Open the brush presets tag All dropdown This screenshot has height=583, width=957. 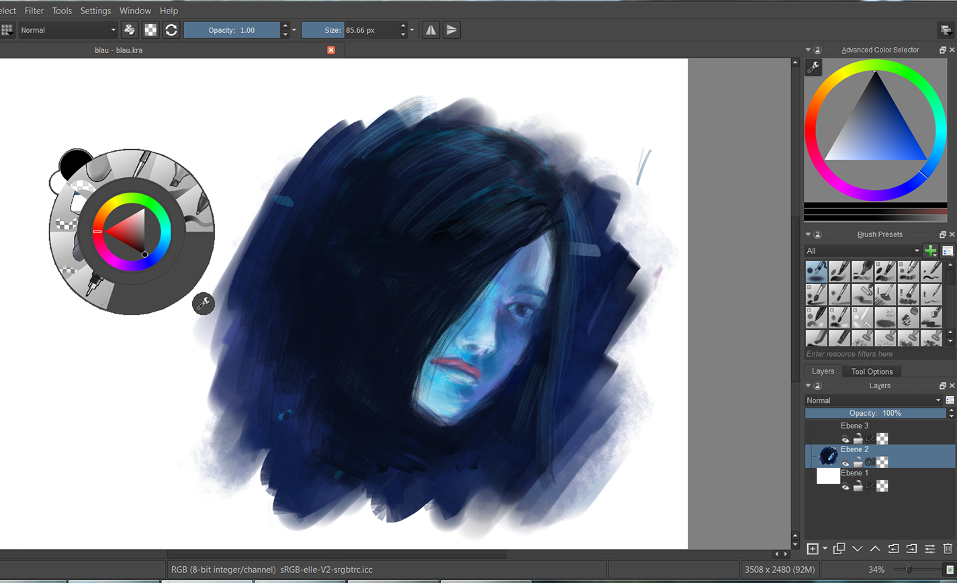click(862, 251)
